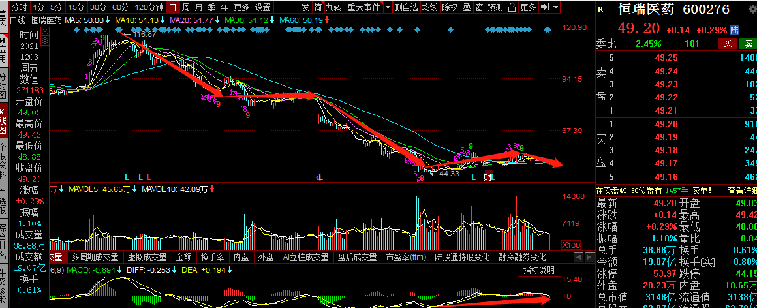Open 虚拟成交量 indicator tab
This screenshot has height=308, width=757.
pos(147,257)
